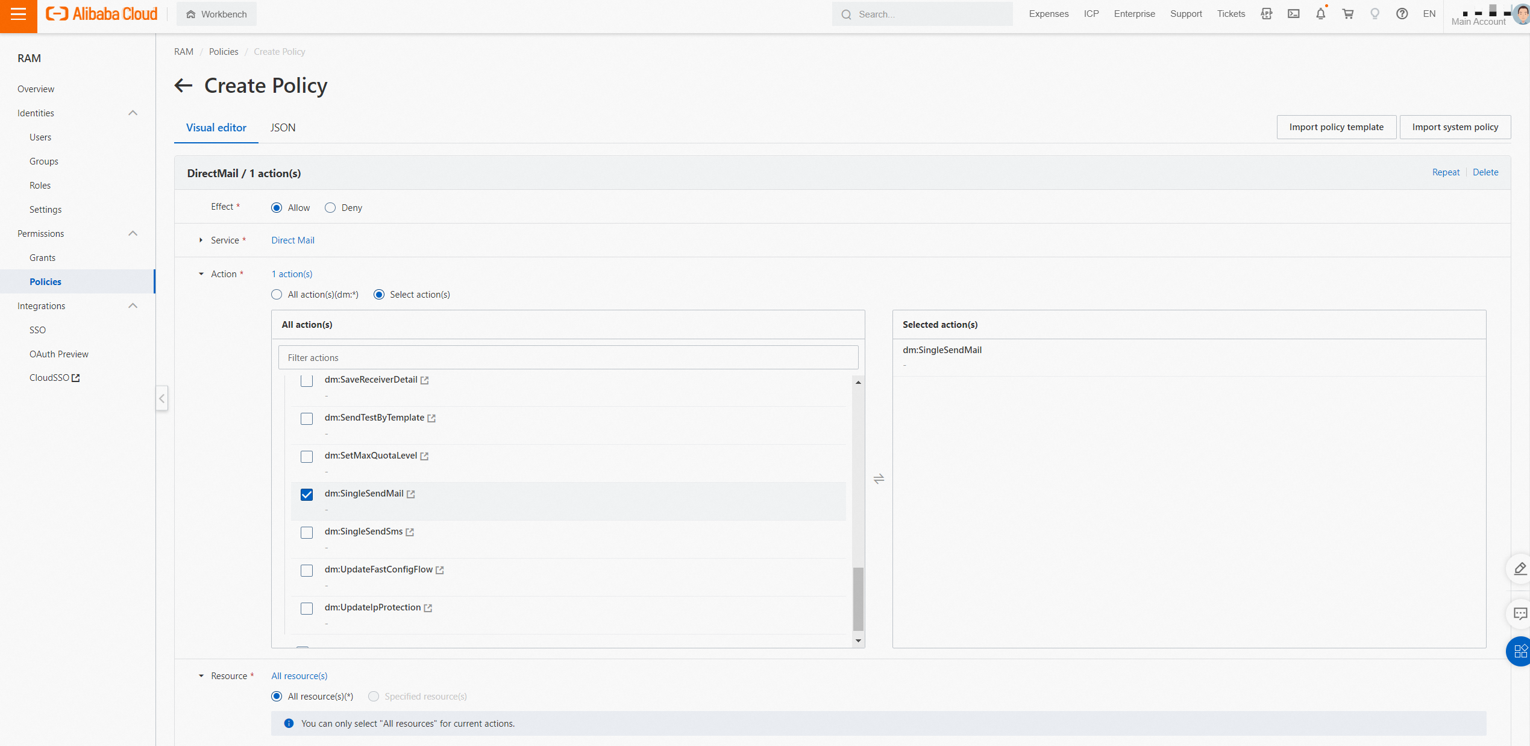Open dm:UpdateIpProtection external doc link icon
Viewport: 1530px width, 746px height.
click(x=428, y=608)
